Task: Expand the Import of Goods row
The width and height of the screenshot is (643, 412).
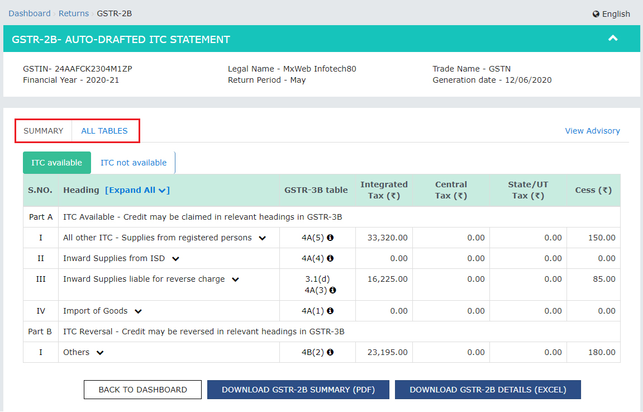Action: coord(138,311)
